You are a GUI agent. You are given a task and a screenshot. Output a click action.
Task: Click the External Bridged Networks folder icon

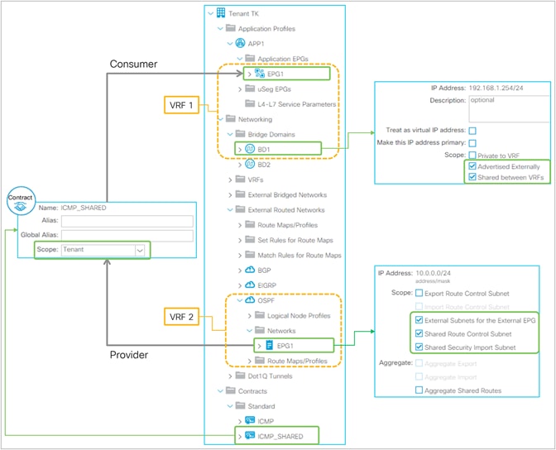[241, 194]
